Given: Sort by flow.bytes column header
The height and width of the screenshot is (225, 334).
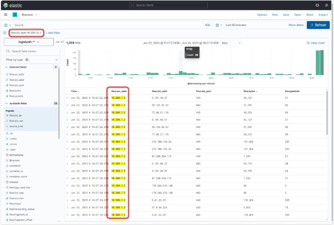Looking at the screenshot, I should [250, 91].
